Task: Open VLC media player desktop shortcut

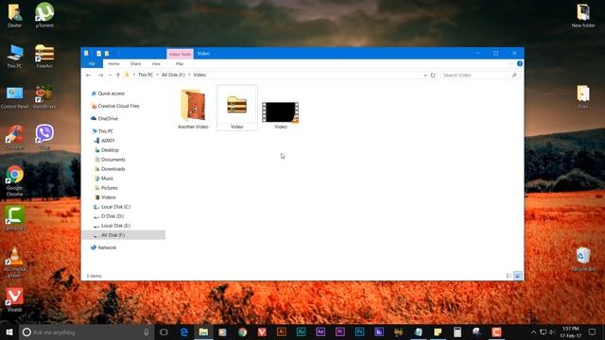Action: coord(15,263)
